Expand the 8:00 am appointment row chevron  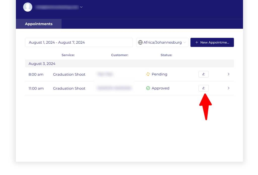pos(228,74)
